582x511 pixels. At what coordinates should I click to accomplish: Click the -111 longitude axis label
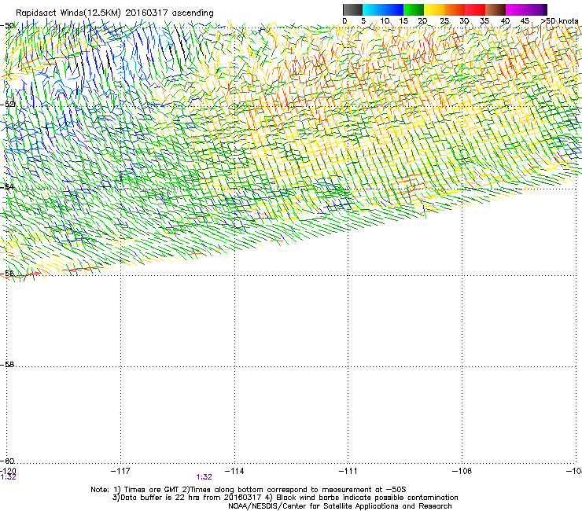(348, 471)
